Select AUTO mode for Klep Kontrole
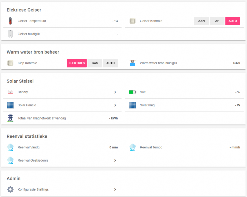This screenshot has height=197, width=247. (x=110, y=63)
